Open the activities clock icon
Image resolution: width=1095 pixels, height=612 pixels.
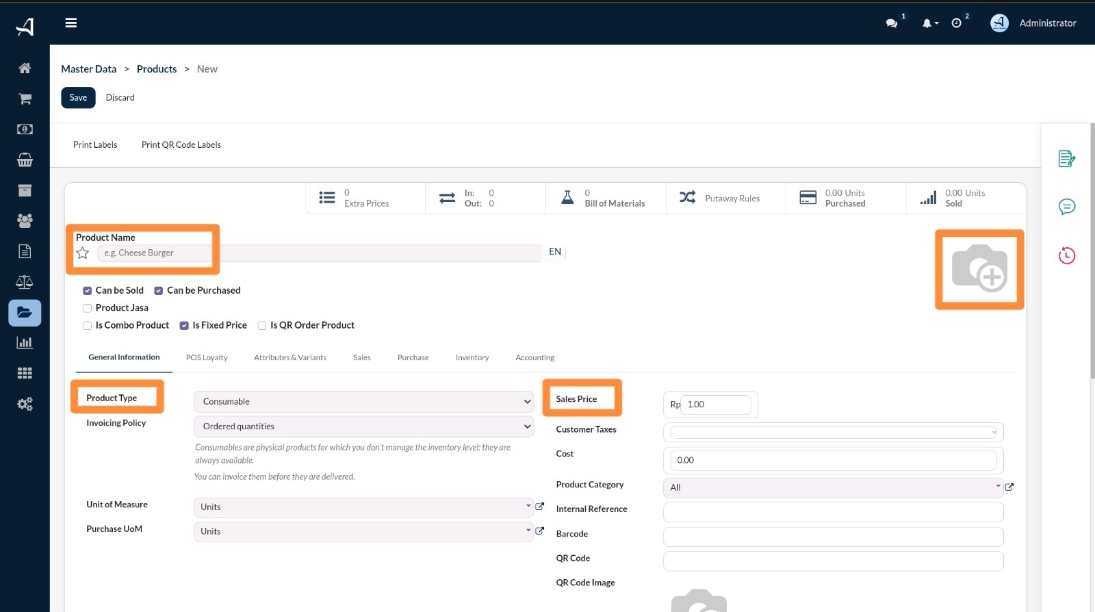(956, 23)
